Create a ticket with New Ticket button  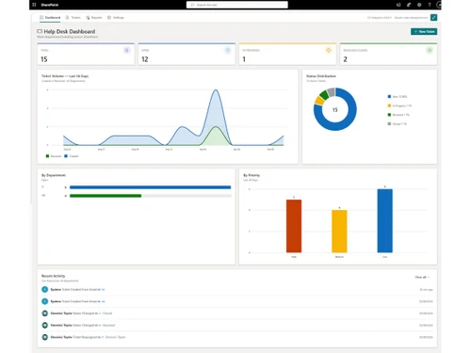coord(424,31)
